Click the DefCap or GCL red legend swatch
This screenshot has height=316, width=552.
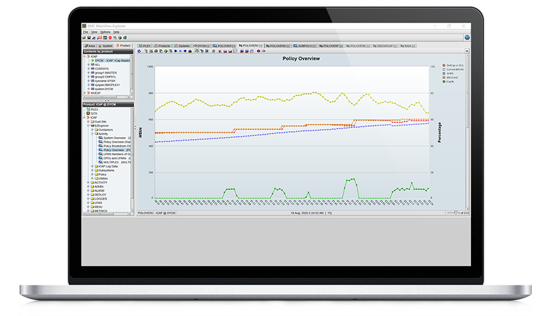tap(444, 65)
